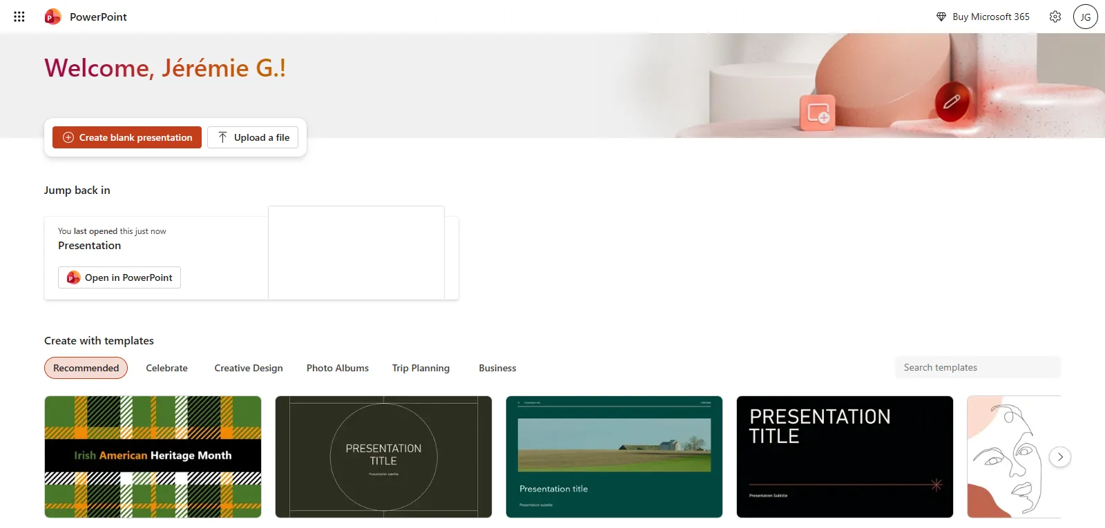Open the Photo Albums template category

coord(337,368)
